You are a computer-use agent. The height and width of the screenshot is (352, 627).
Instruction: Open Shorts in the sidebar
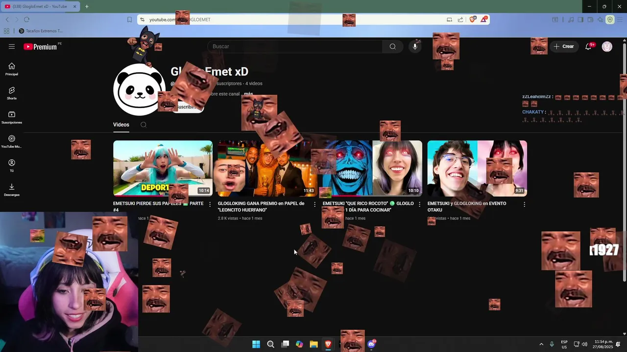pyautogui.click(x=12, y=93)
